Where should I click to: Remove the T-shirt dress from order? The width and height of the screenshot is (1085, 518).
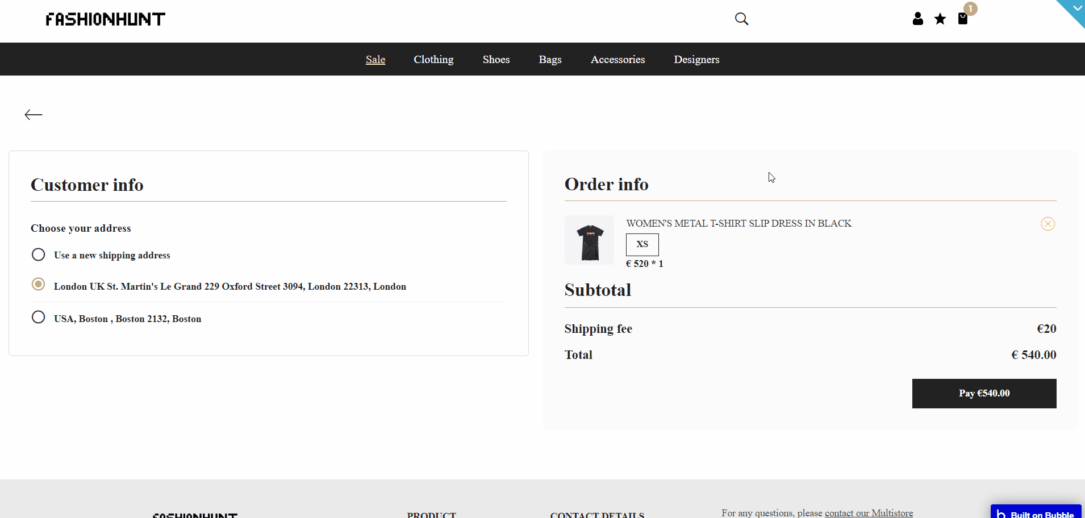coord(1048,224)
